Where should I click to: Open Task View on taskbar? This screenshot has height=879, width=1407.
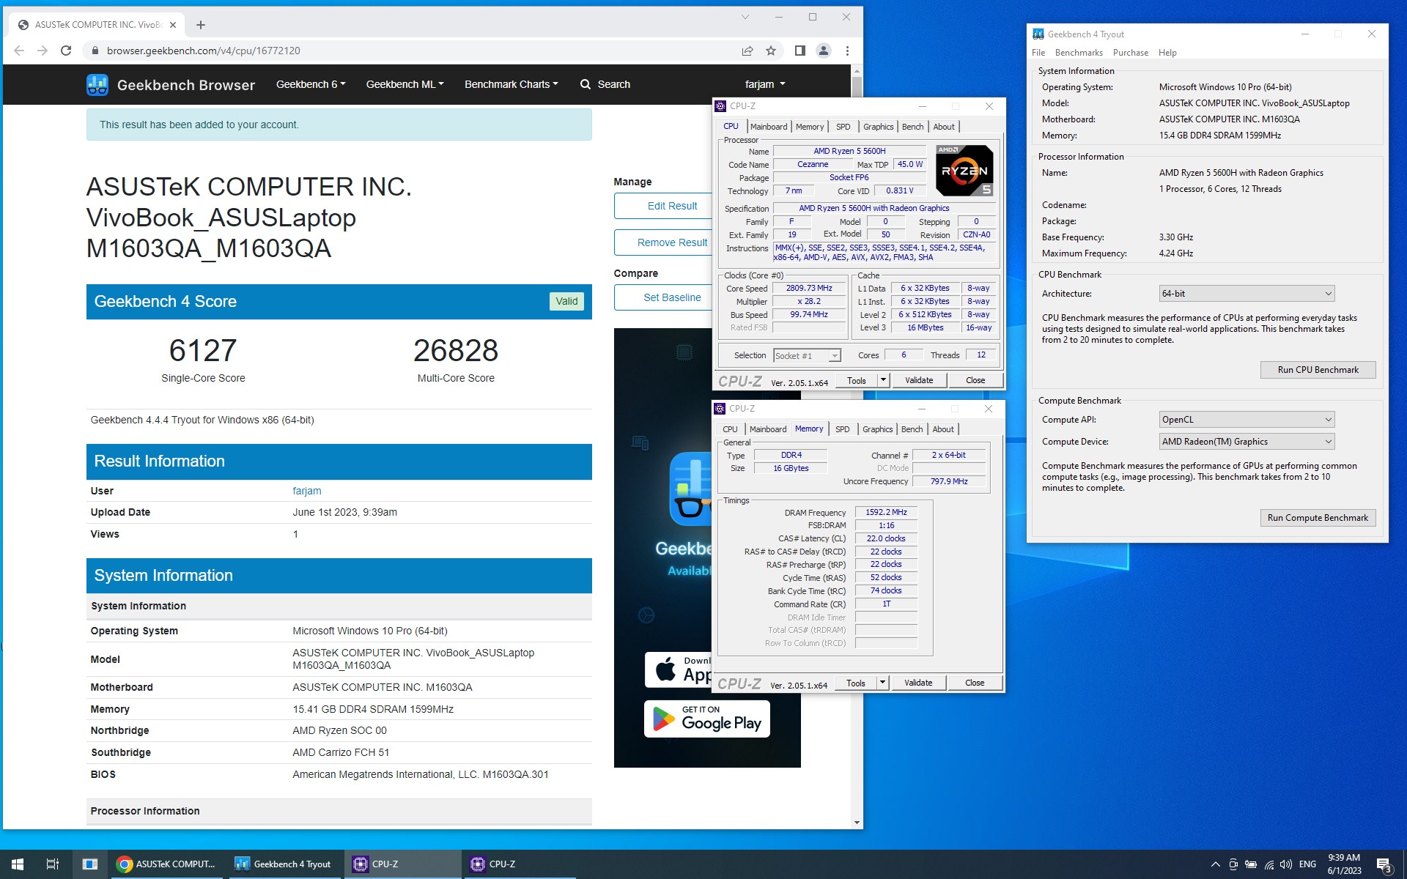click(53, 864)
